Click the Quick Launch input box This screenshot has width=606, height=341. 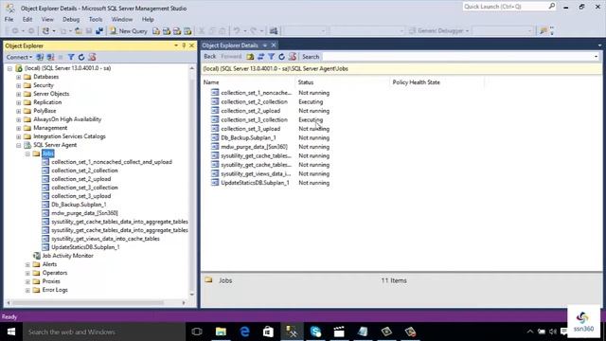click(505, 7)
